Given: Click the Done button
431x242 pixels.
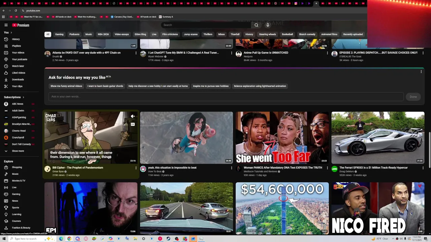Looking at the screenshot, I should 413,97.
